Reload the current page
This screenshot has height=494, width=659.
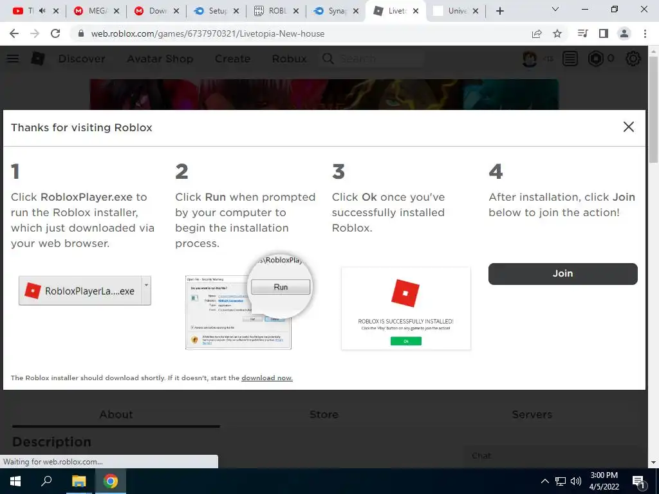55,33
